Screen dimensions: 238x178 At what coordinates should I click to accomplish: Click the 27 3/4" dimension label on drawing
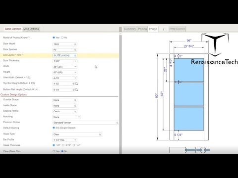click(x=189, y=46)
